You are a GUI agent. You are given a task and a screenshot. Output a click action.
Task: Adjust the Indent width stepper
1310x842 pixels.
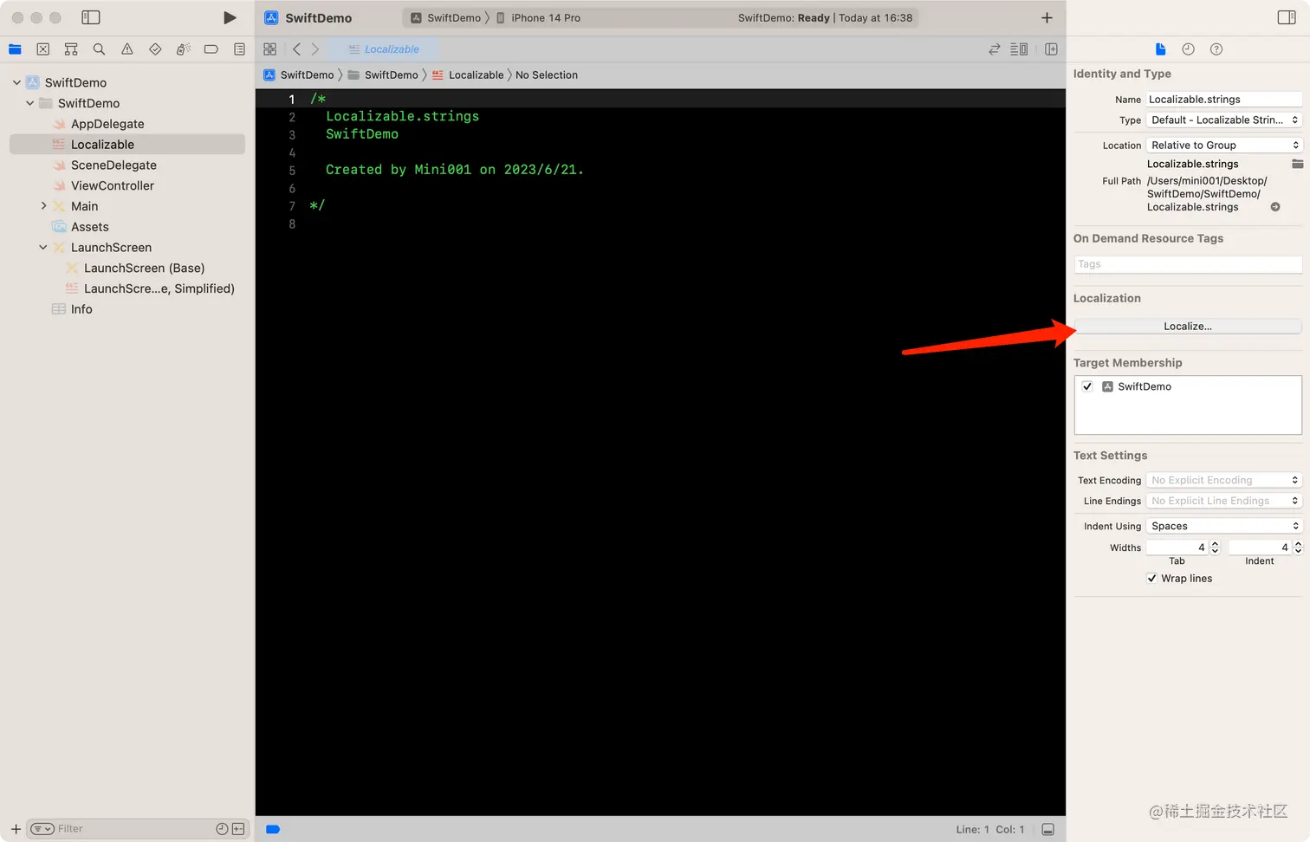[x=1298, y=547]
